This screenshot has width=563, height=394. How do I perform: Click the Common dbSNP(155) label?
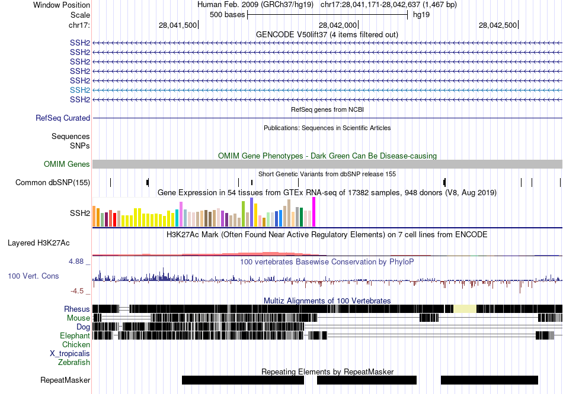tap(53, 182)
